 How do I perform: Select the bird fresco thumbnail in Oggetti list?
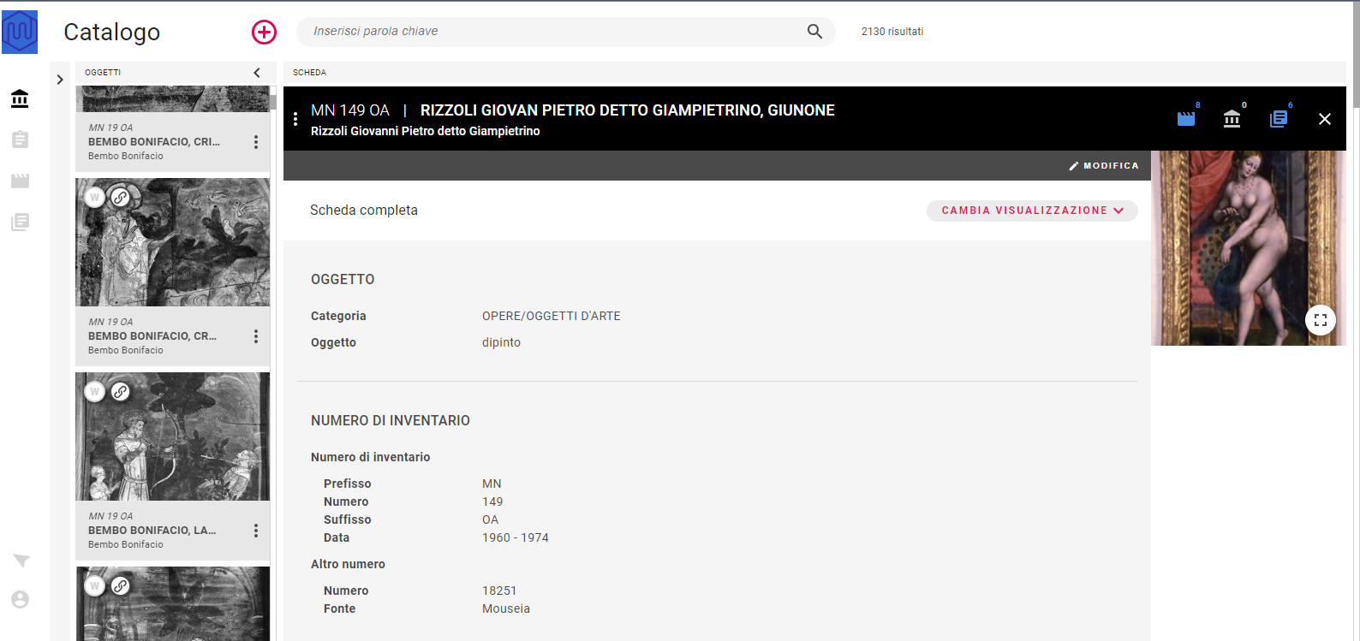pyautogui.click(x=173, y=242)
